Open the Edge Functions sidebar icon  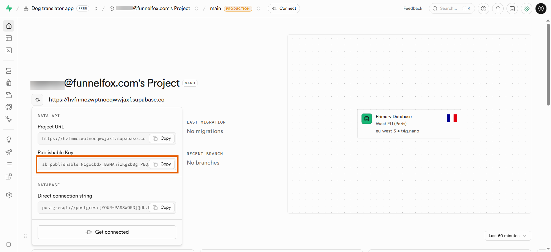coord(9,107)
